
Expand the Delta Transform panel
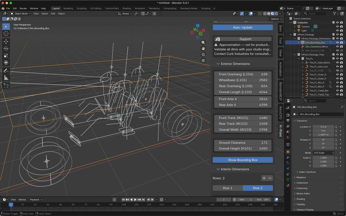307,172
